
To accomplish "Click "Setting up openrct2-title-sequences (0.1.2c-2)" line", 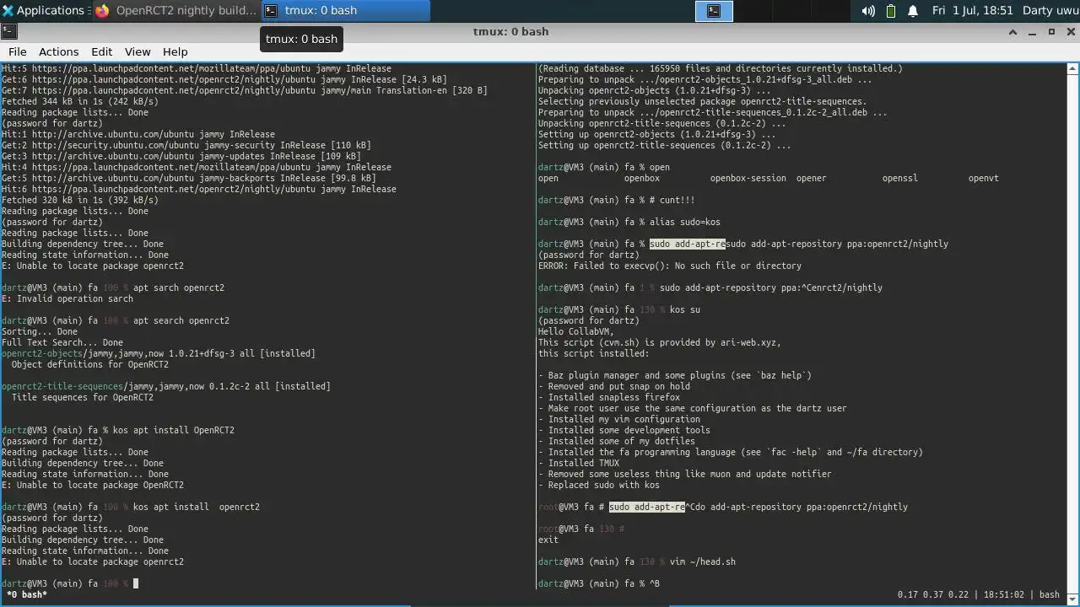I will [x=665, y=145].
